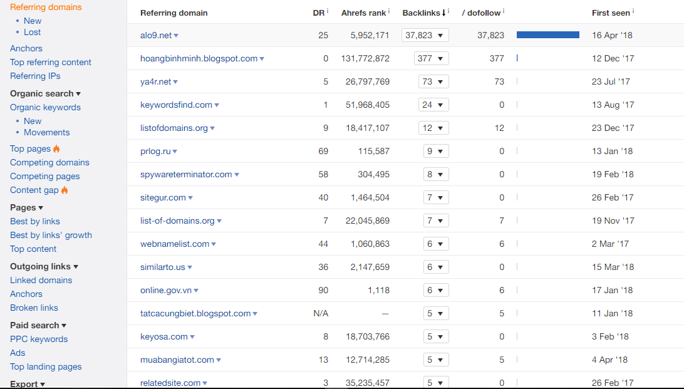Image resolution: width=684 pixels, height=389 pixels.
Task: Click the '16 Apr '18' first seen date
Action: [612, 35]
